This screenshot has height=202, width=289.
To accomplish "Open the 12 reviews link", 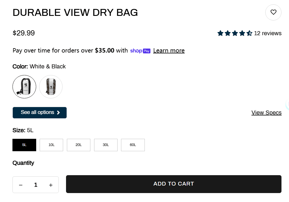I will click(268, 33).
